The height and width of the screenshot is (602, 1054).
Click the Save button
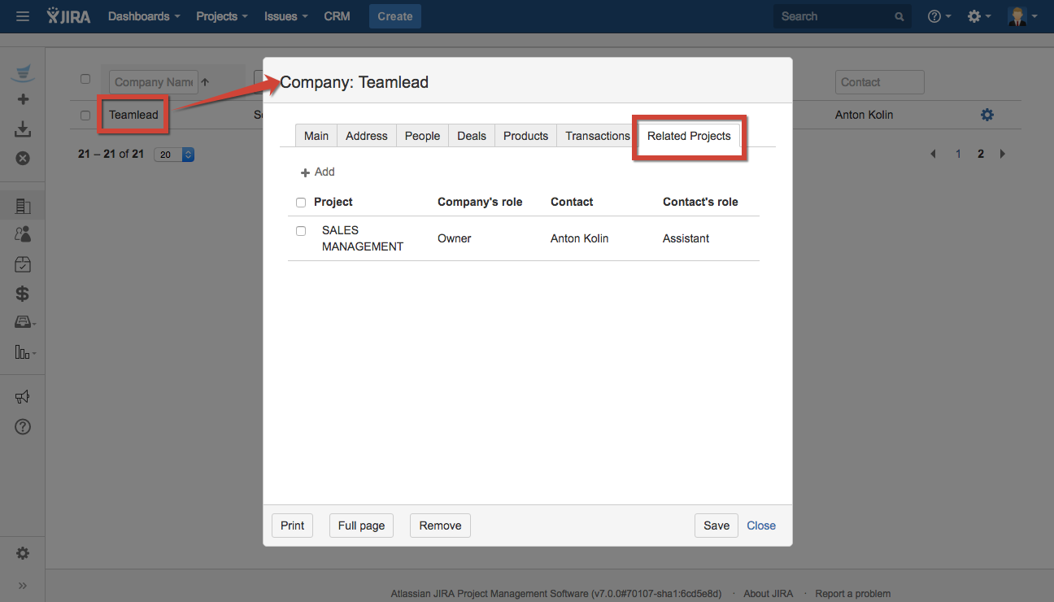716,526
